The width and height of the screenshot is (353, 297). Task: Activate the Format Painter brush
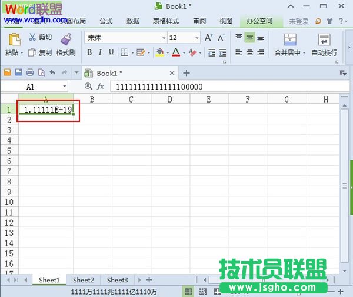pyautogui.click(x=66, y=39)
